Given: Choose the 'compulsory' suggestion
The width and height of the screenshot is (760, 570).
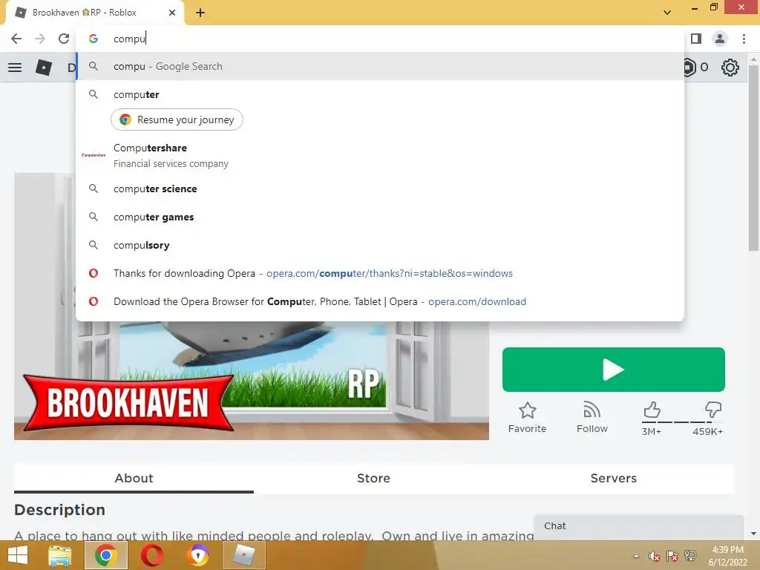Looking at the screenshot, I should (x=380, y=245).
